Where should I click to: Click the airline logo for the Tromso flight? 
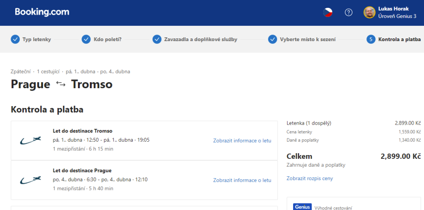tap(30, 140)
